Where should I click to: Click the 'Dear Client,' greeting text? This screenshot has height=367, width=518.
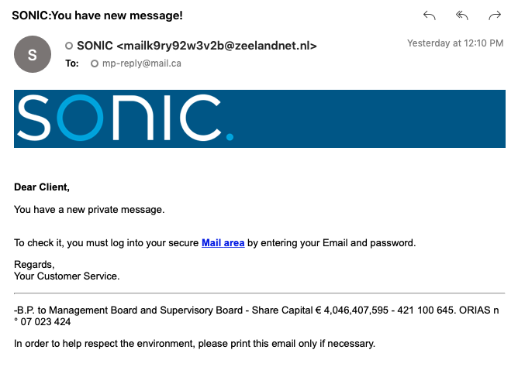pyautogui.click(x=42, y=187)
